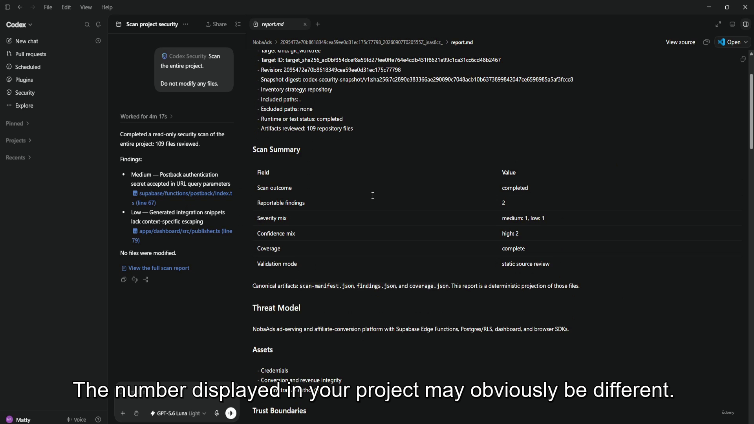The image size is (754, 424).
Task: Click the microphone dictation icon
Action: coord(216,413)
